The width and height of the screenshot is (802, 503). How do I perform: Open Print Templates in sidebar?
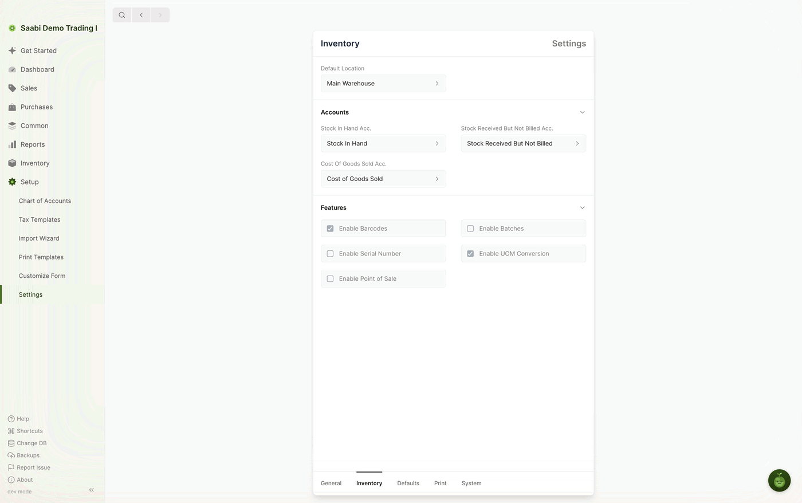pyautogui.click(x=41, y=257)
